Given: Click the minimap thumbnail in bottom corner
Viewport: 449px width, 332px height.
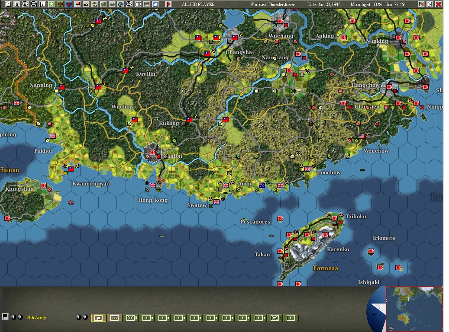Looking at the screenshot, I should (x=414, y=309).
